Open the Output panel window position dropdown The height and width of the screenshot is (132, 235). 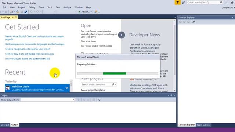tap(168, 95)
